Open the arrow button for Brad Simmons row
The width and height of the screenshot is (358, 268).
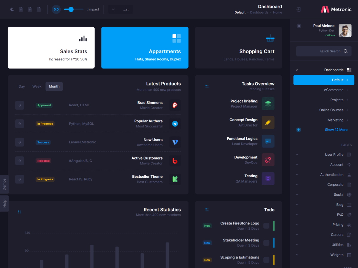pyautogui.click(x=20, y=105)
